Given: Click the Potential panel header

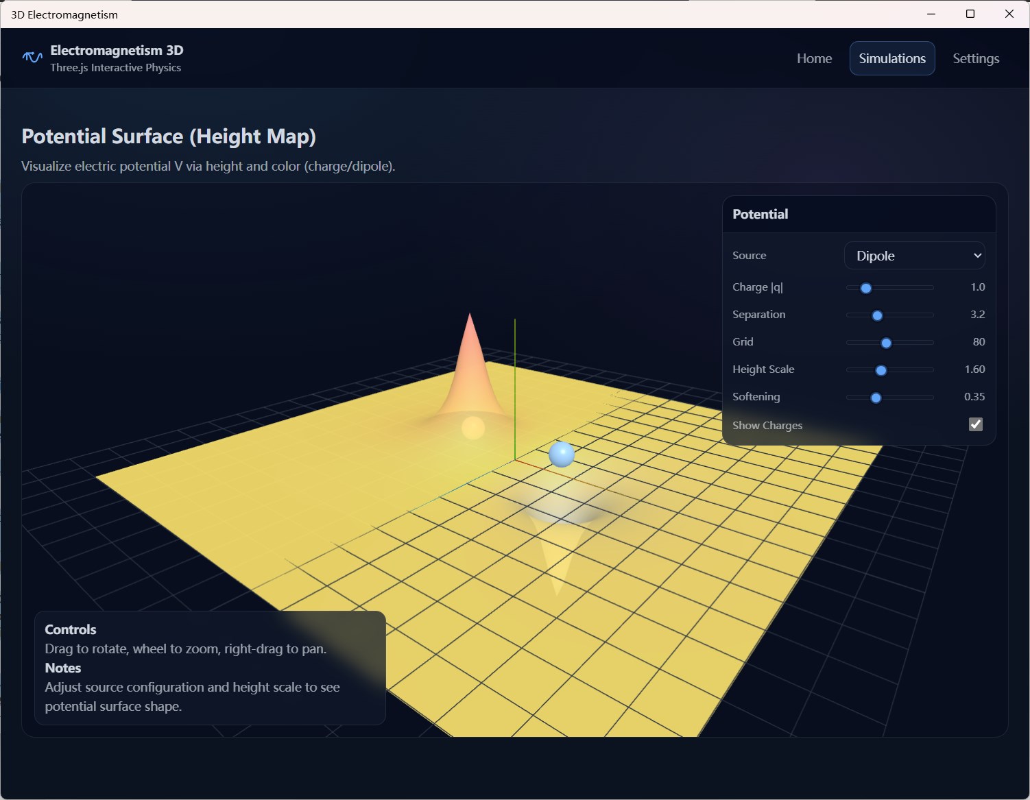Looking at the screenshot, I should (x=760, y=214).
